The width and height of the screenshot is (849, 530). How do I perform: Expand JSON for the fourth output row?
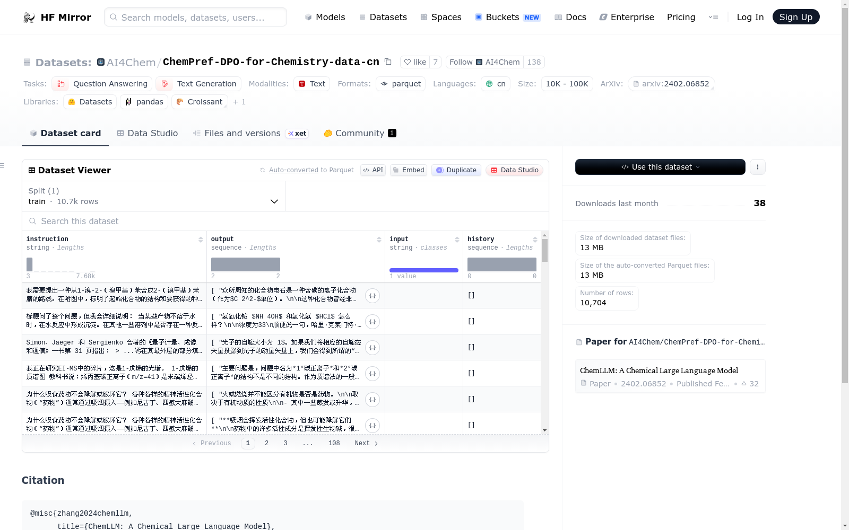tap(372, 374)
